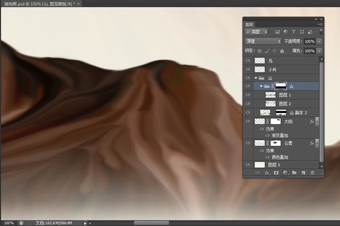Filter layers by adjustment layer type
Image resolution: width=340 pixels, height=226 pixels.
pyautogui.click(x=286, y=32)
